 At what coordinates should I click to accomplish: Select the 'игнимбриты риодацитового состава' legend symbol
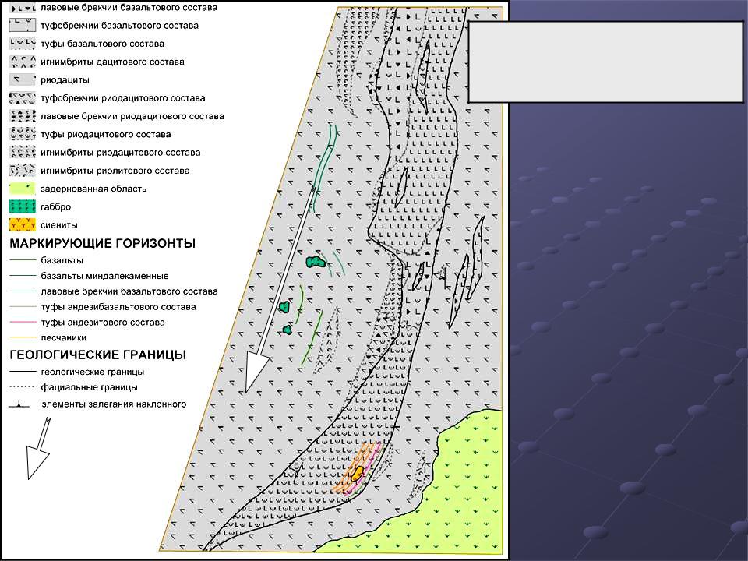23,152
